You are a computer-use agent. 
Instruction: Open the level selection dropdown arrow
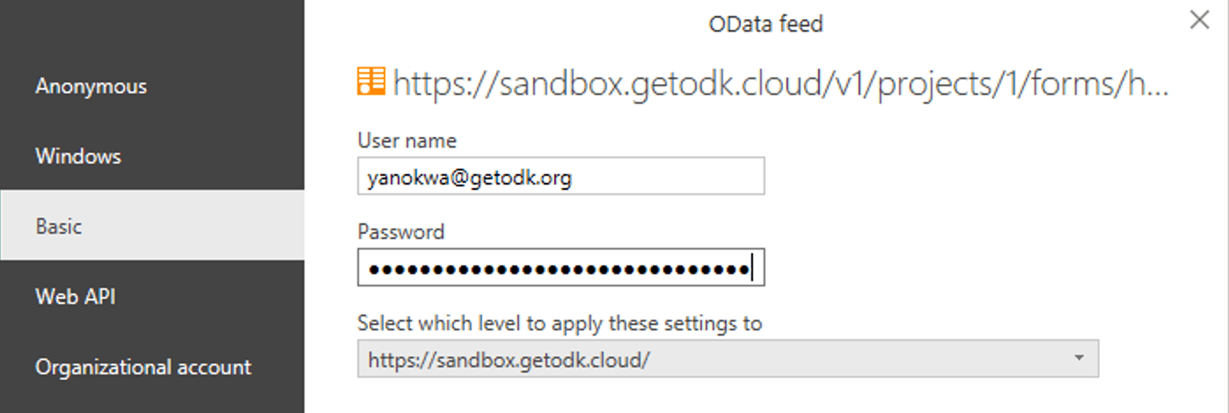1079,359
